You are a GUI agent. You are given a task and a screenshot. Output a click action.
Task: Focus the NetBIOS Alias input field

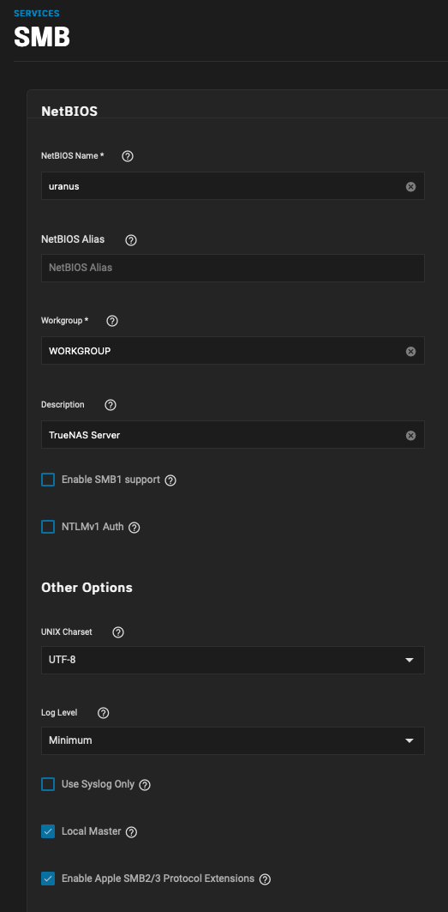232,269
